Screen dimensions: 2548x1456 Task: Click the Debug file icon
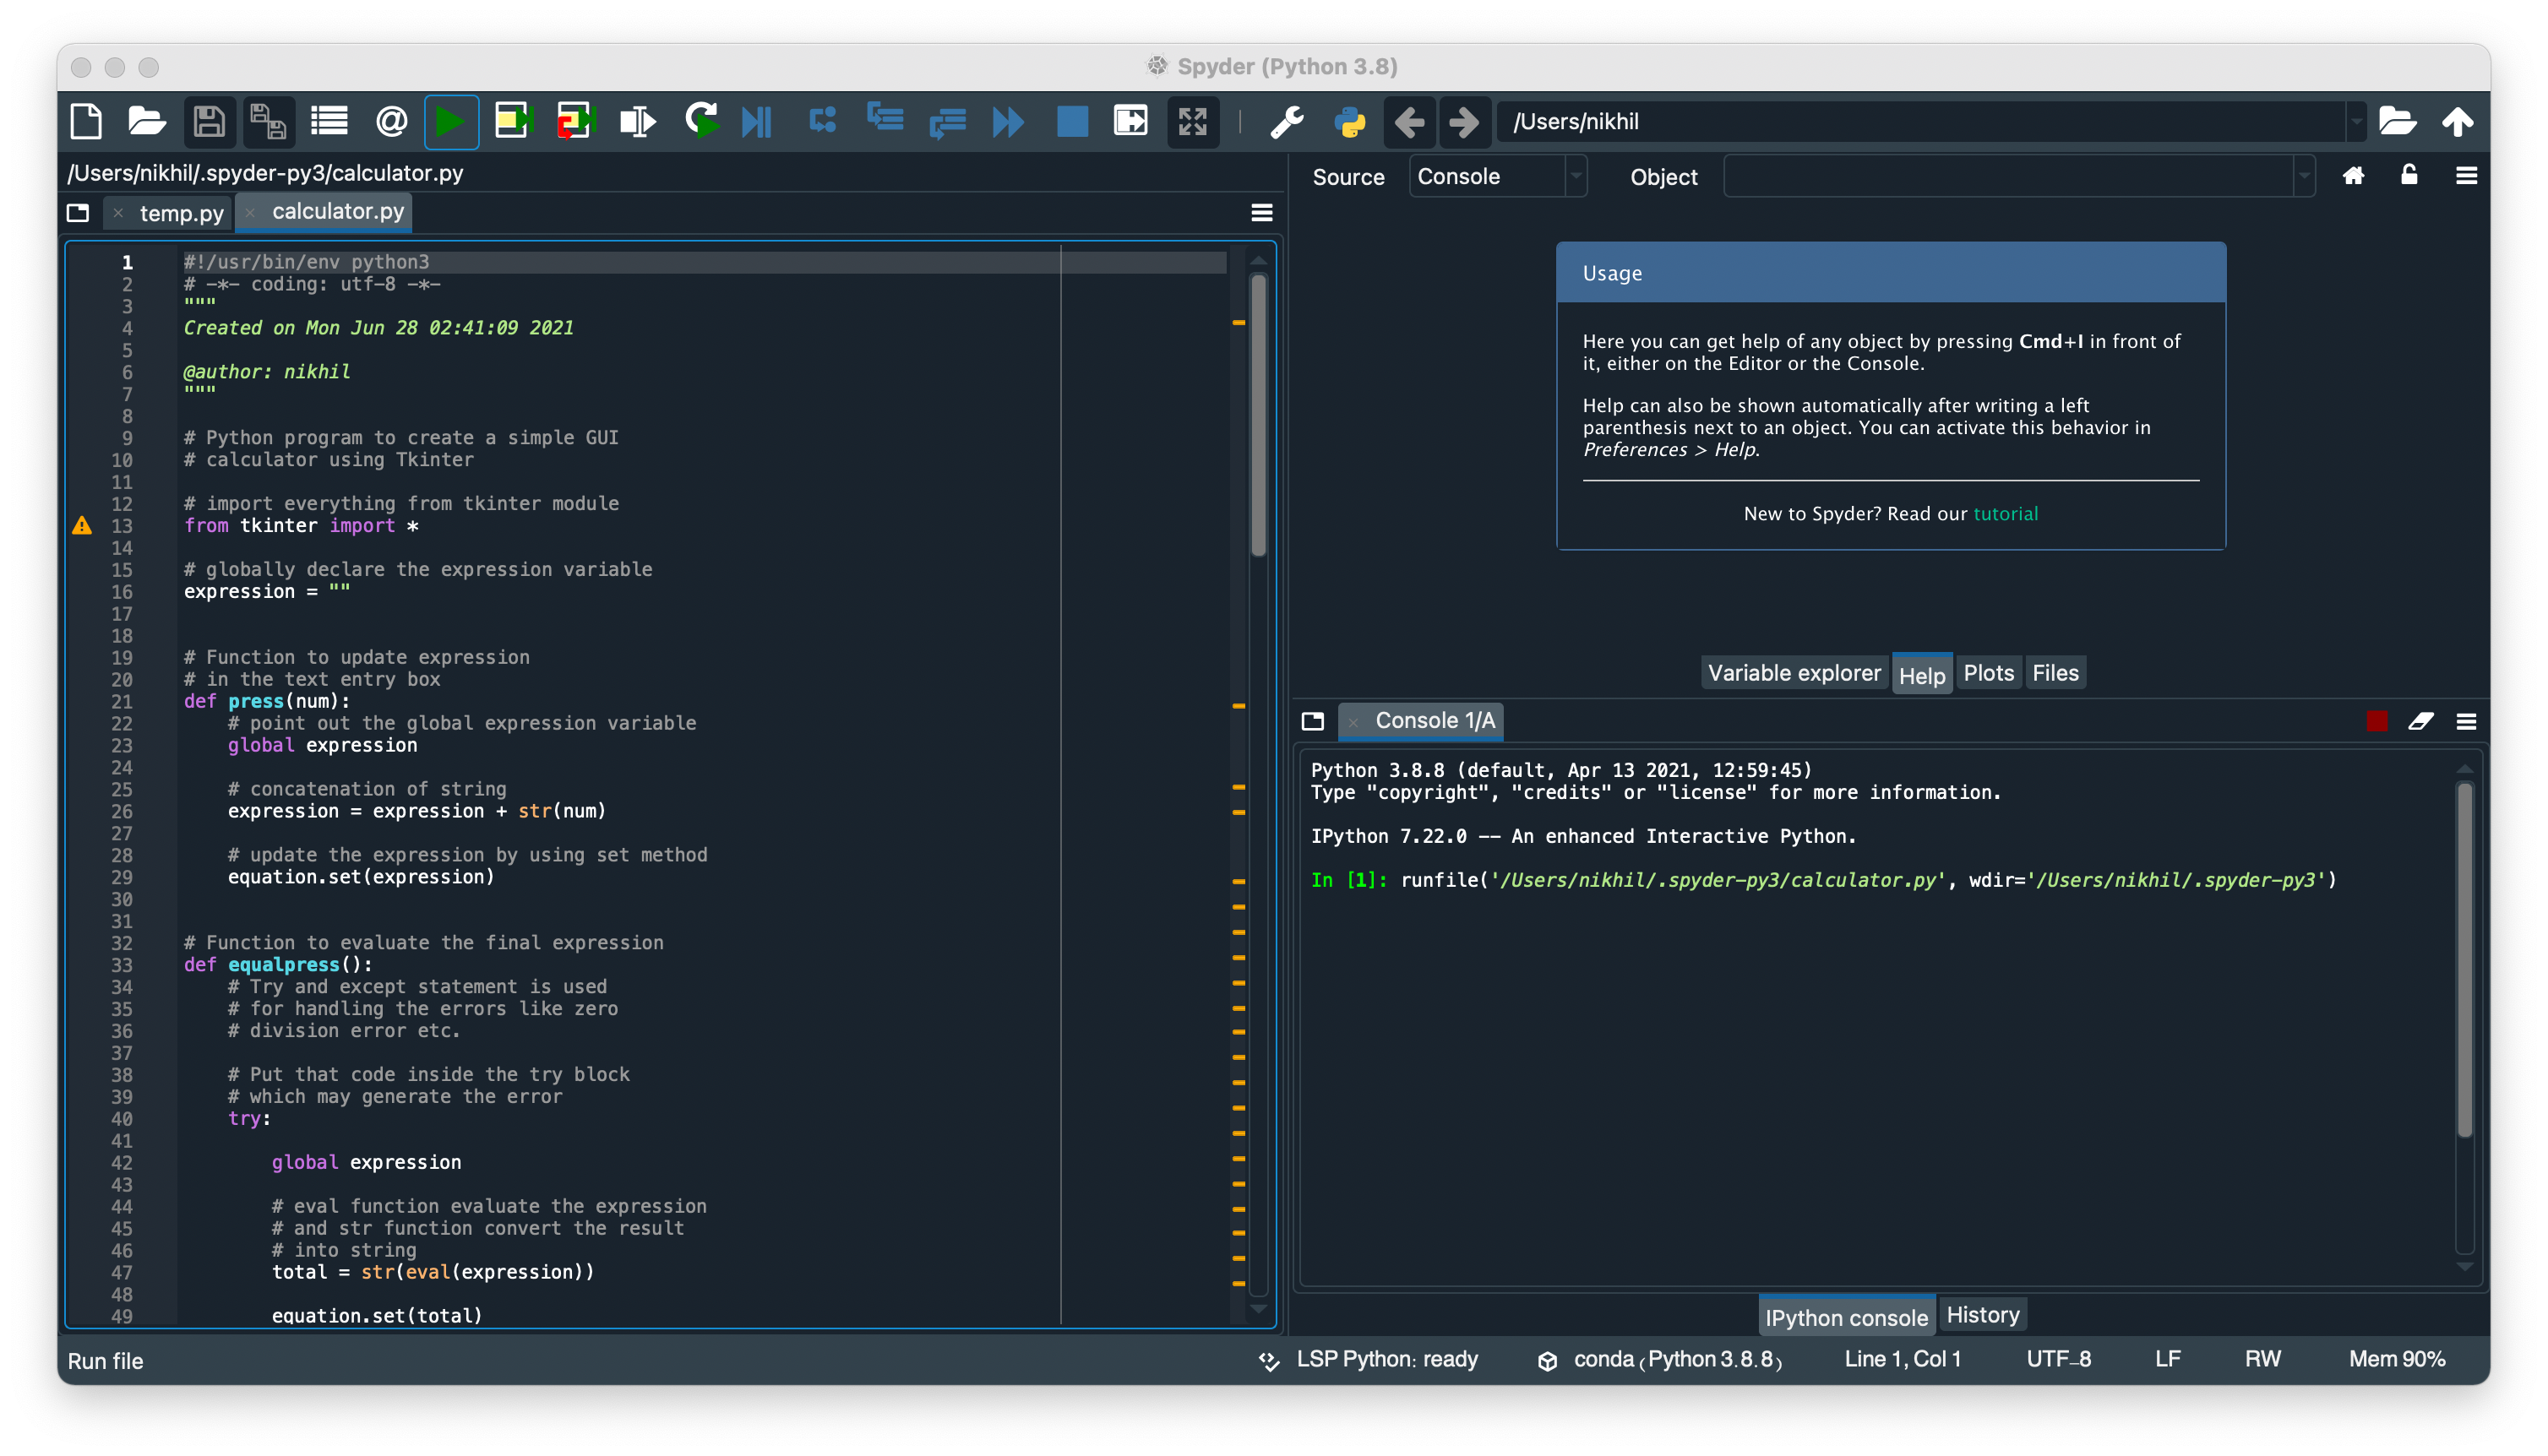756,122
